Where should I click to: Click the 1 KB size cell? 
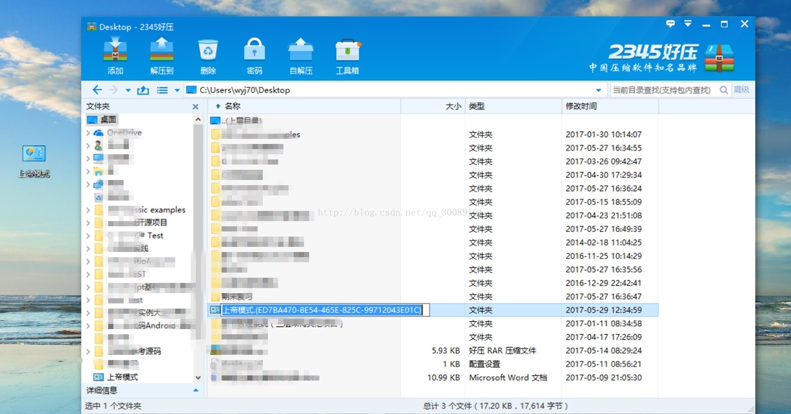click(x=451, y=364)
